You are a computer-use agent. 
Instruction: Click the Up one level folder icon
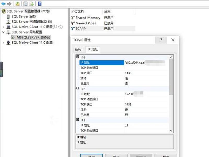click(18, 4)
